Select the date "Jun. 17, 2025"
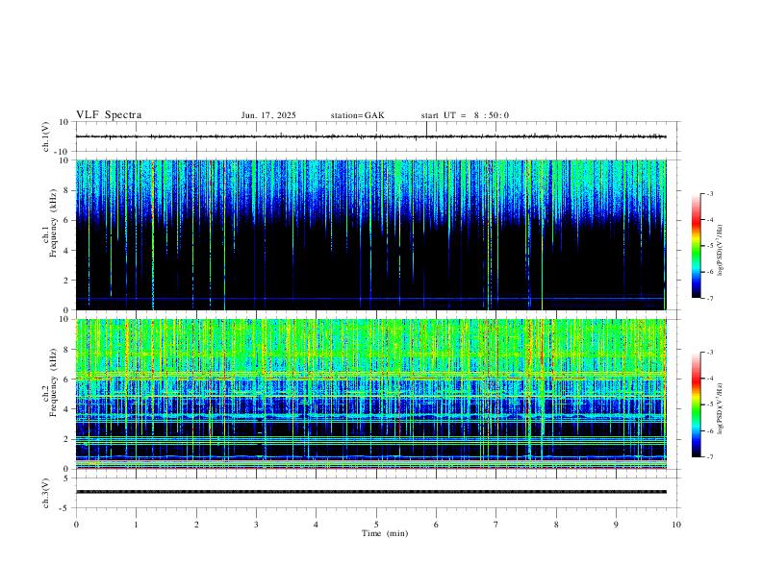The height and width of the screenshot is (588, 762). click(268, 115)
